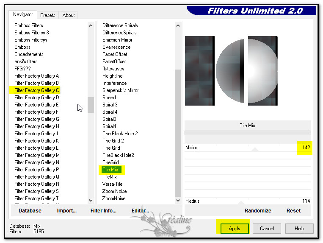The image size is (323, 243).
Task: Click the Radius value 114
Action: (306, 201)
